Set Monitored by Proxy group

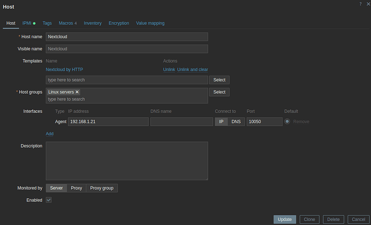[x=102, y=188]
